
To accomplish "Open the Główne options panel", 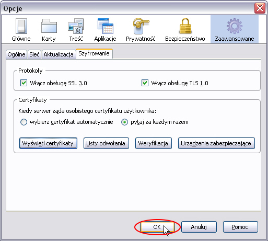I will (21, 30).
